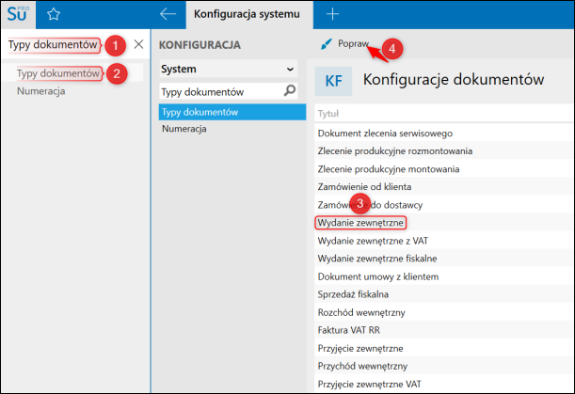575x394 pixels.
Task: Select highlighted Typy dokumentów in configuration list
Action: click(x=232, y=112)
